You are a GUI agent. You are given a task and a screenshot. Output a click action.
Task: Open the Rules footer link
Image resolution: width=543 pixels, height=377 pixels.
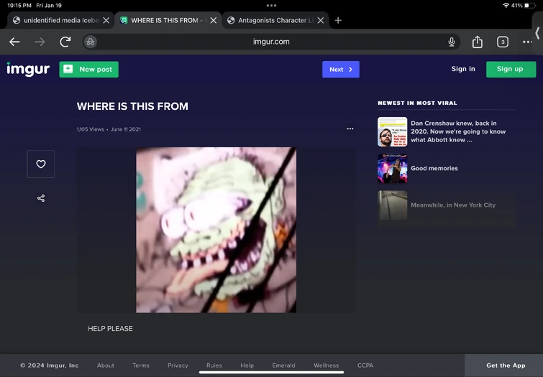(214, 366)
